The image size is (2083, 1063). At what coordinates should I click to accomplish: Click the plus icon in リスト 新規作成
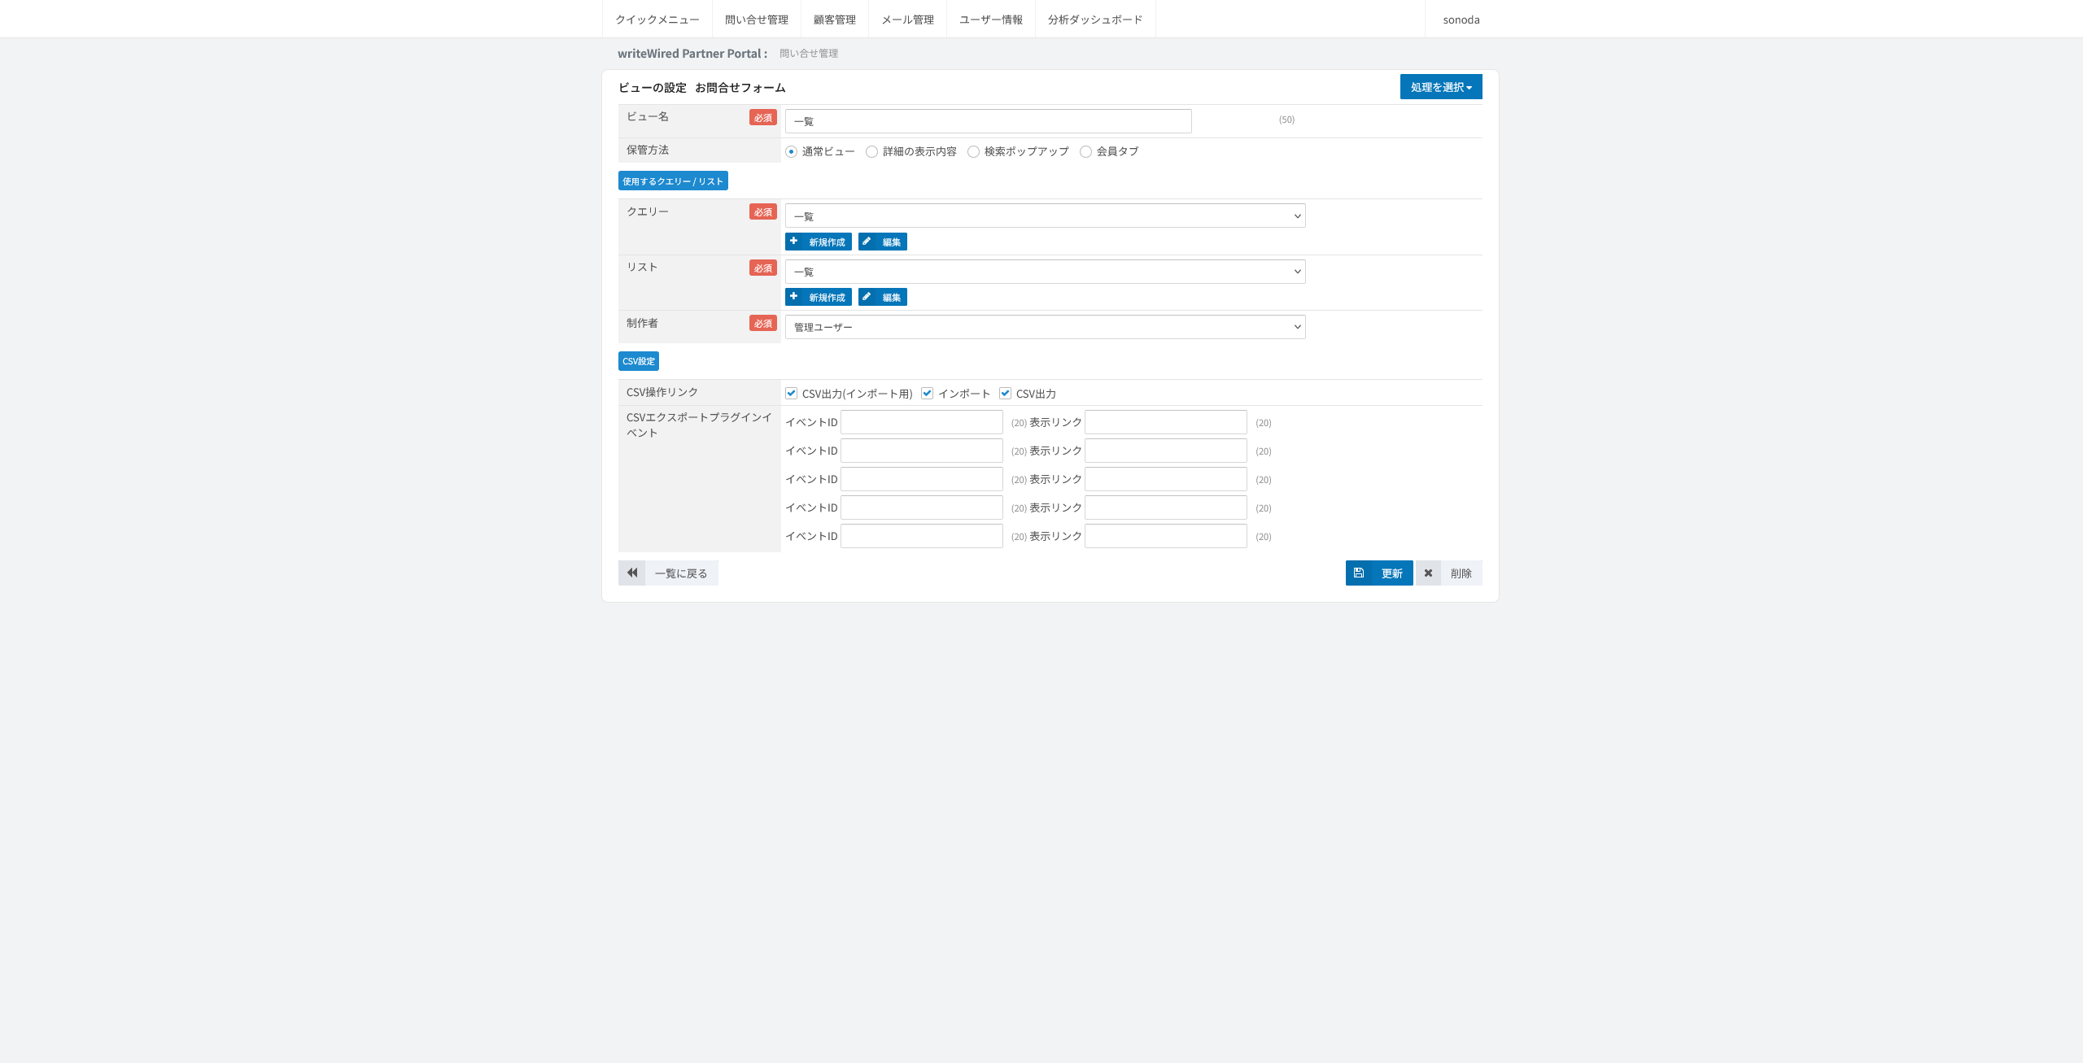click(x=793, y=297)
